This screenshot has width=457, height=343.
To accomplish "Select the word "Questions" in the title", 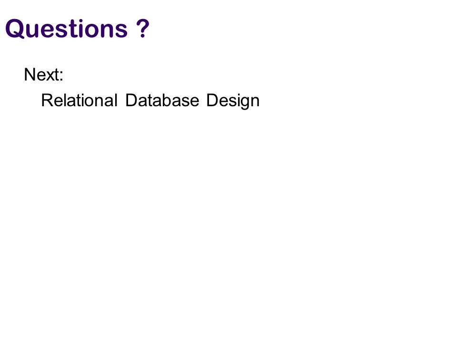I will (x=67, y=29).
